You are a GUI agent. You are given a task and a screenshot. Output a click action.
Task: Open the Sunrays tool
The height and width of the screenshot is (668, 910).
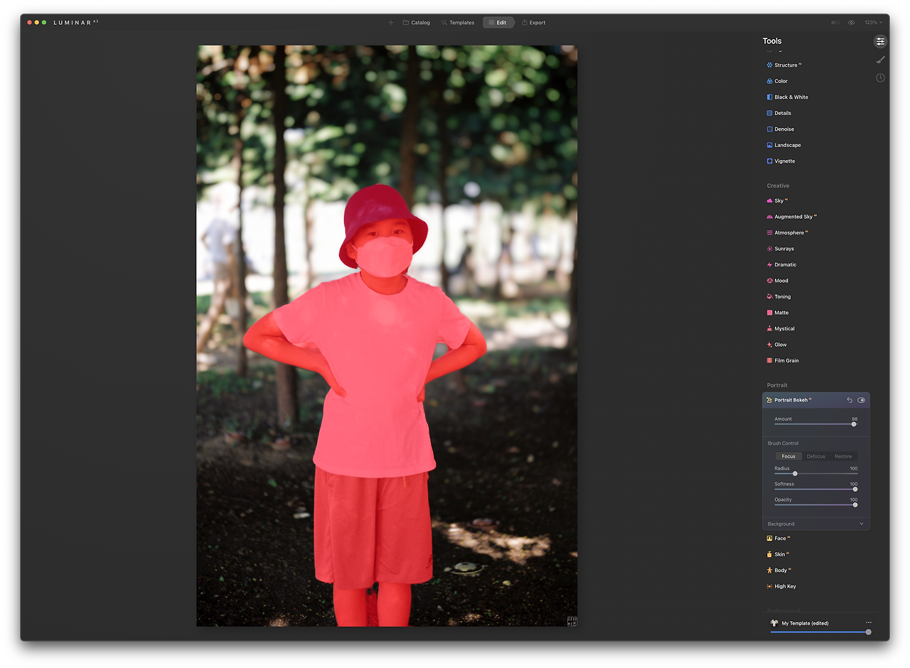point(781,249)
